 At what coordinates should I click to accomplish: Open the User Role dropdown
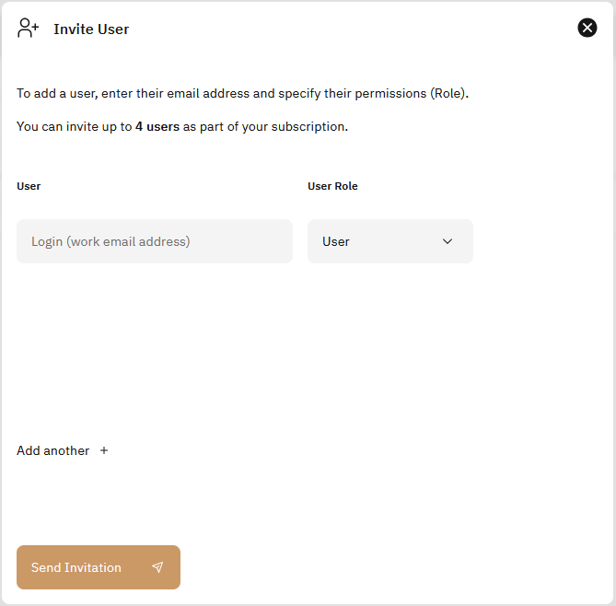pyautogui.click(x=389, y=241)
